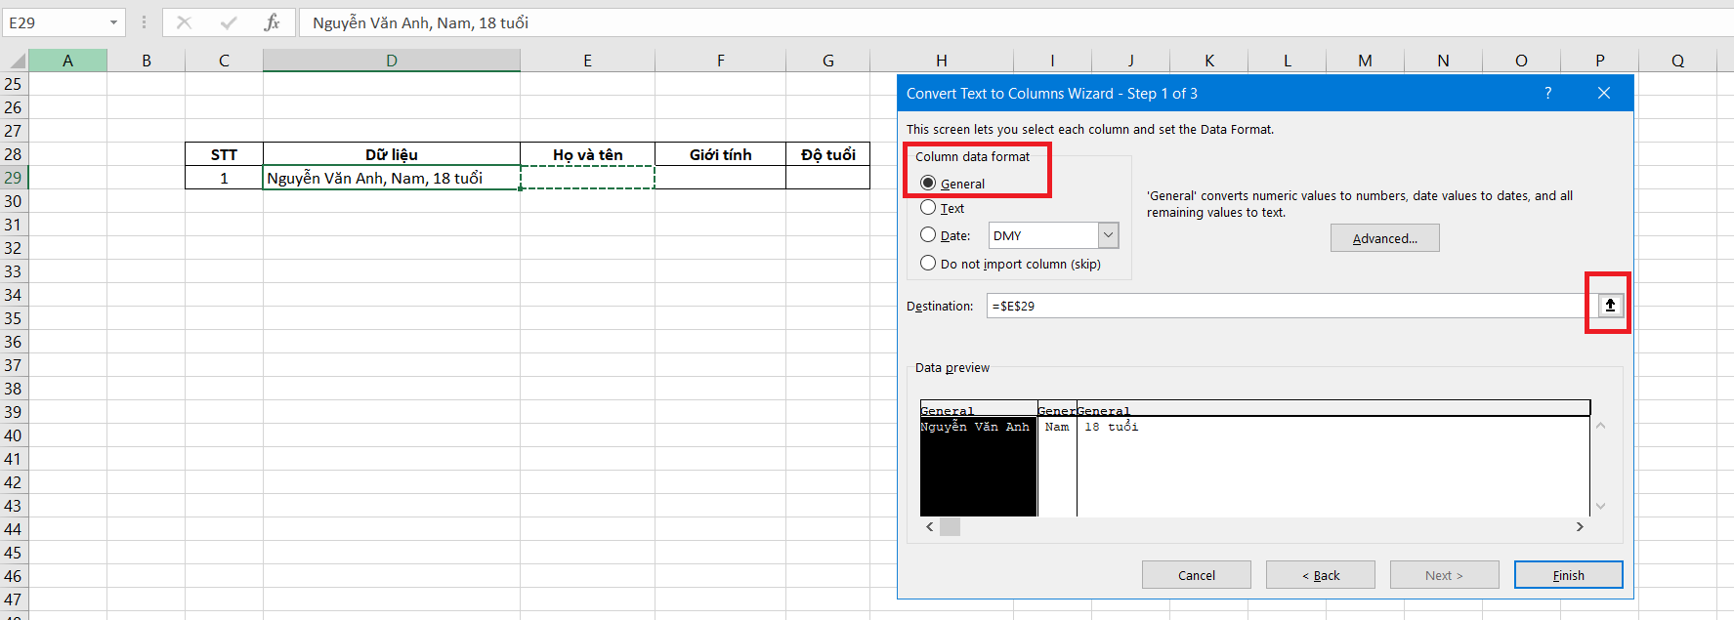Click the Advanced... button
This screenshot has width=1734, height=620.
(1384, 238)
